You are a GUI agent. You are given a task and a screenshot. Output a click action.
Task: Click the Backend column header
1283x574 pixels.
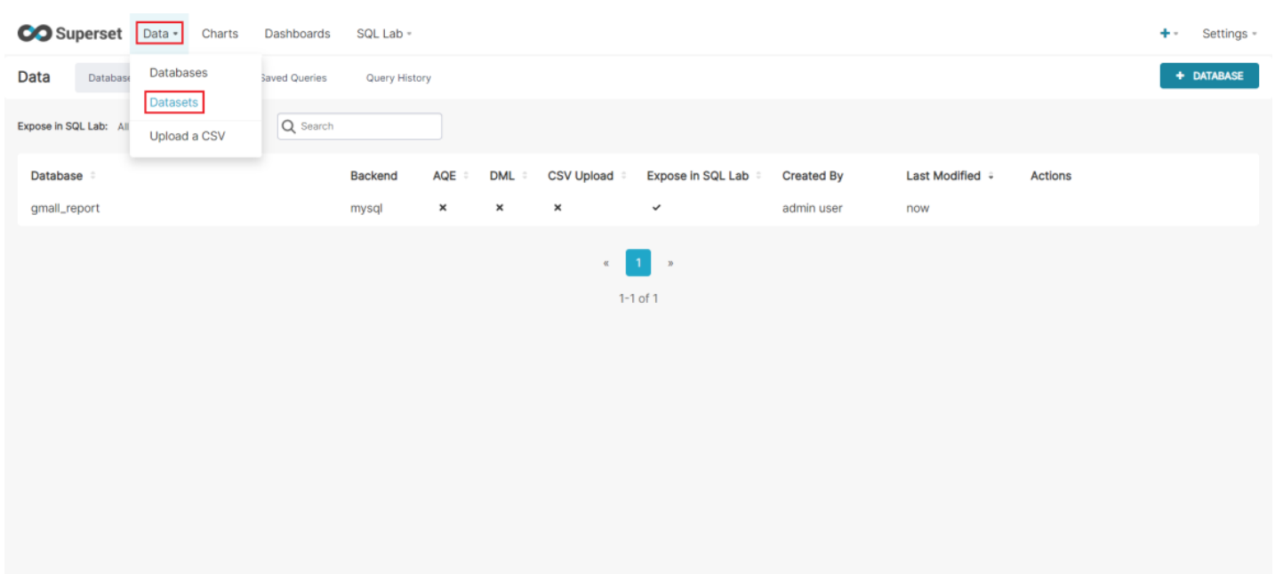(373, 176)
